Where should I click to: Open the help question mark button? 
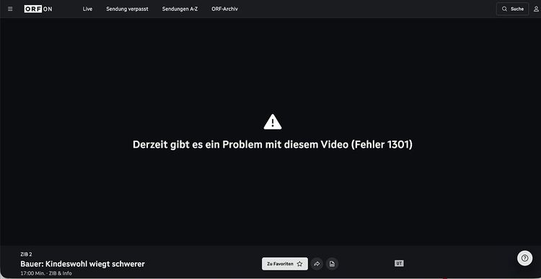525,258
